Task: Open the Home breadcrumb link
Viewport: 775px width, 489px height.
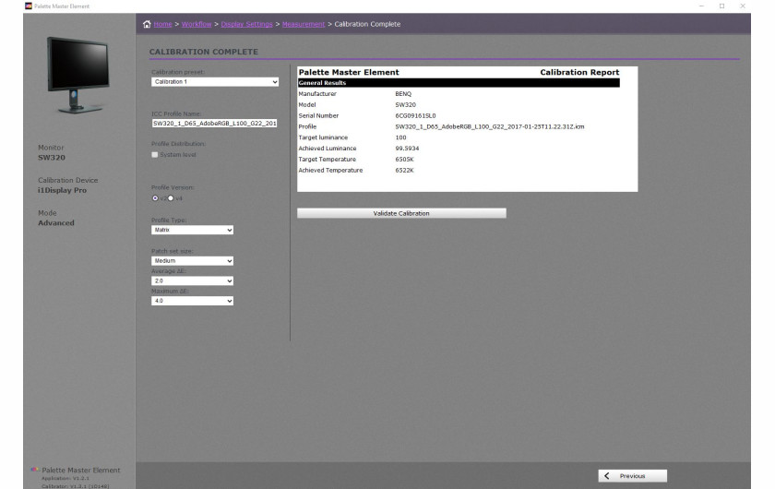Action: tap(162, 24)
